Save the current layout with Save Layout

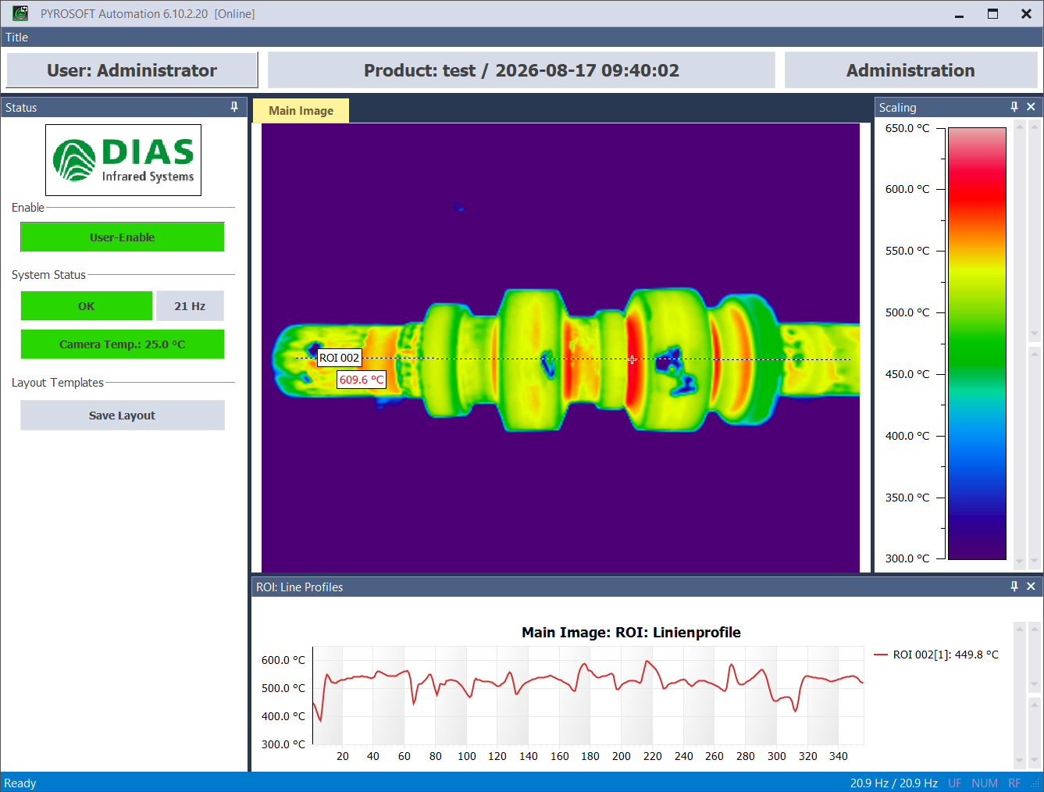[x=123, y=416]
